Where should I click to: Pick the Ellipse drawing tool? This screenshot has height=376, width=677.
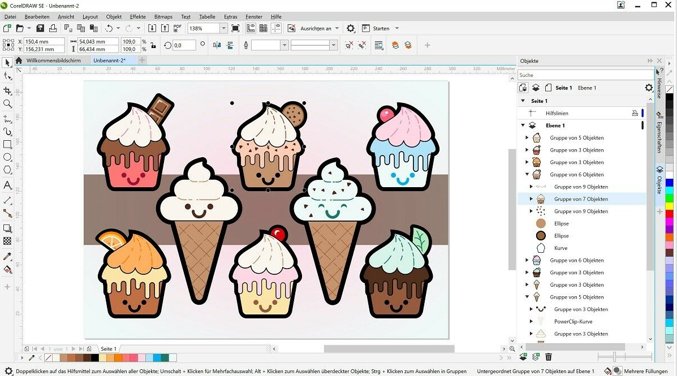tap(7, 157)
